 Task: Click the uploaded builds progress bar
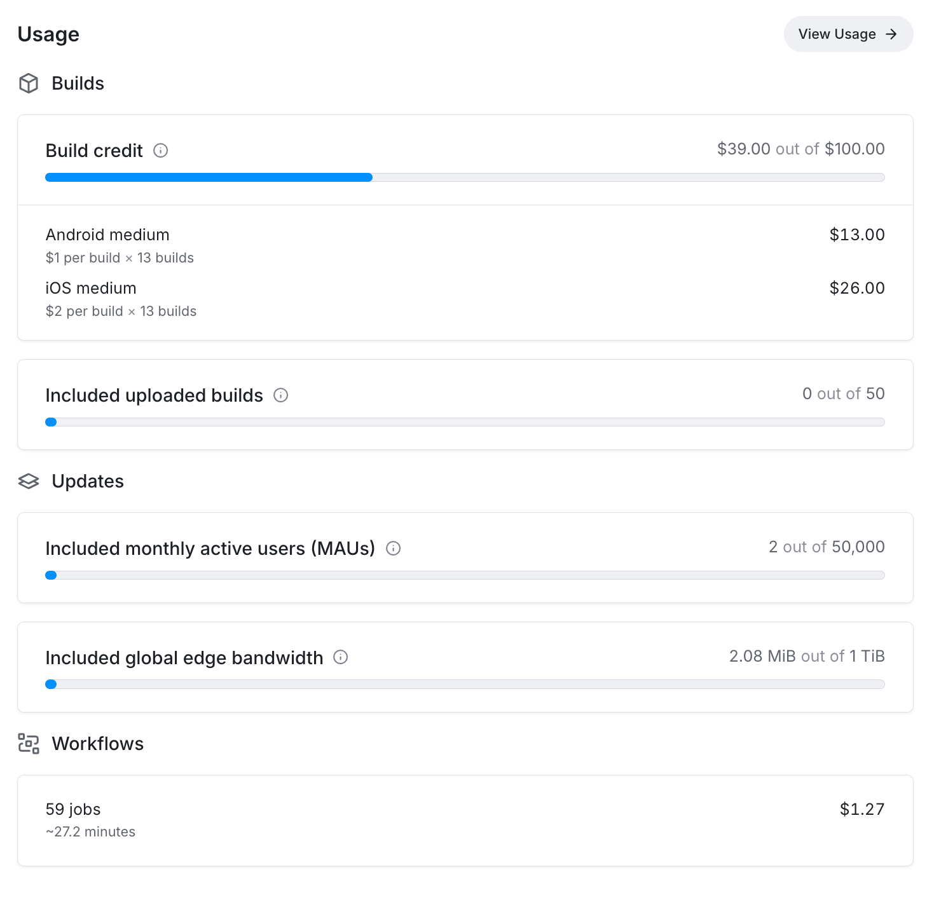pos(465,422)
